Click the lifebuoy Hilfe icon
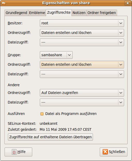The height and width of the screenshot is (161, 132). (14, 152)
